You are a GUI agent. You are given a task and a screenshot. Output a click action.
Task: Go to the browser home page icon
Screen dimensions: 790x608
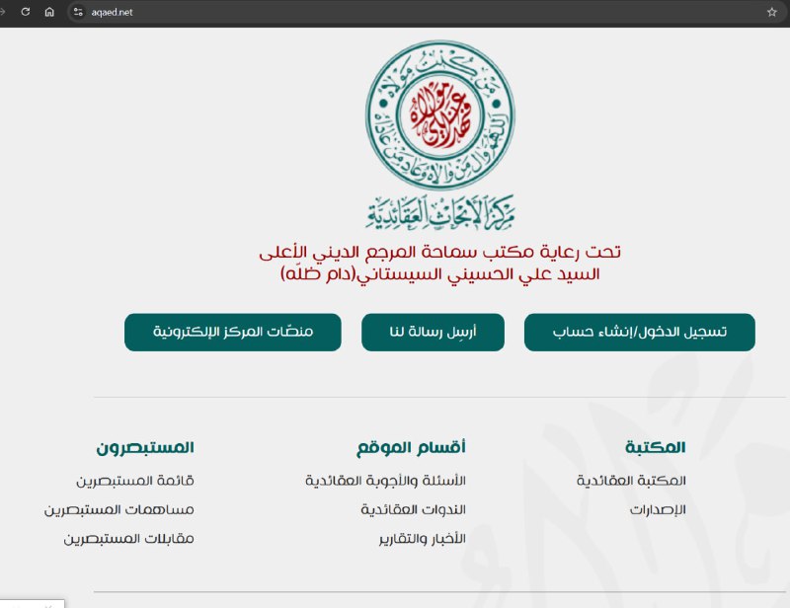click(x=49, y=12)
